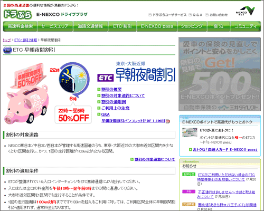The image size is (264, 211).
Task: Click the purple ETC logo badge
Action: (106, 78)
